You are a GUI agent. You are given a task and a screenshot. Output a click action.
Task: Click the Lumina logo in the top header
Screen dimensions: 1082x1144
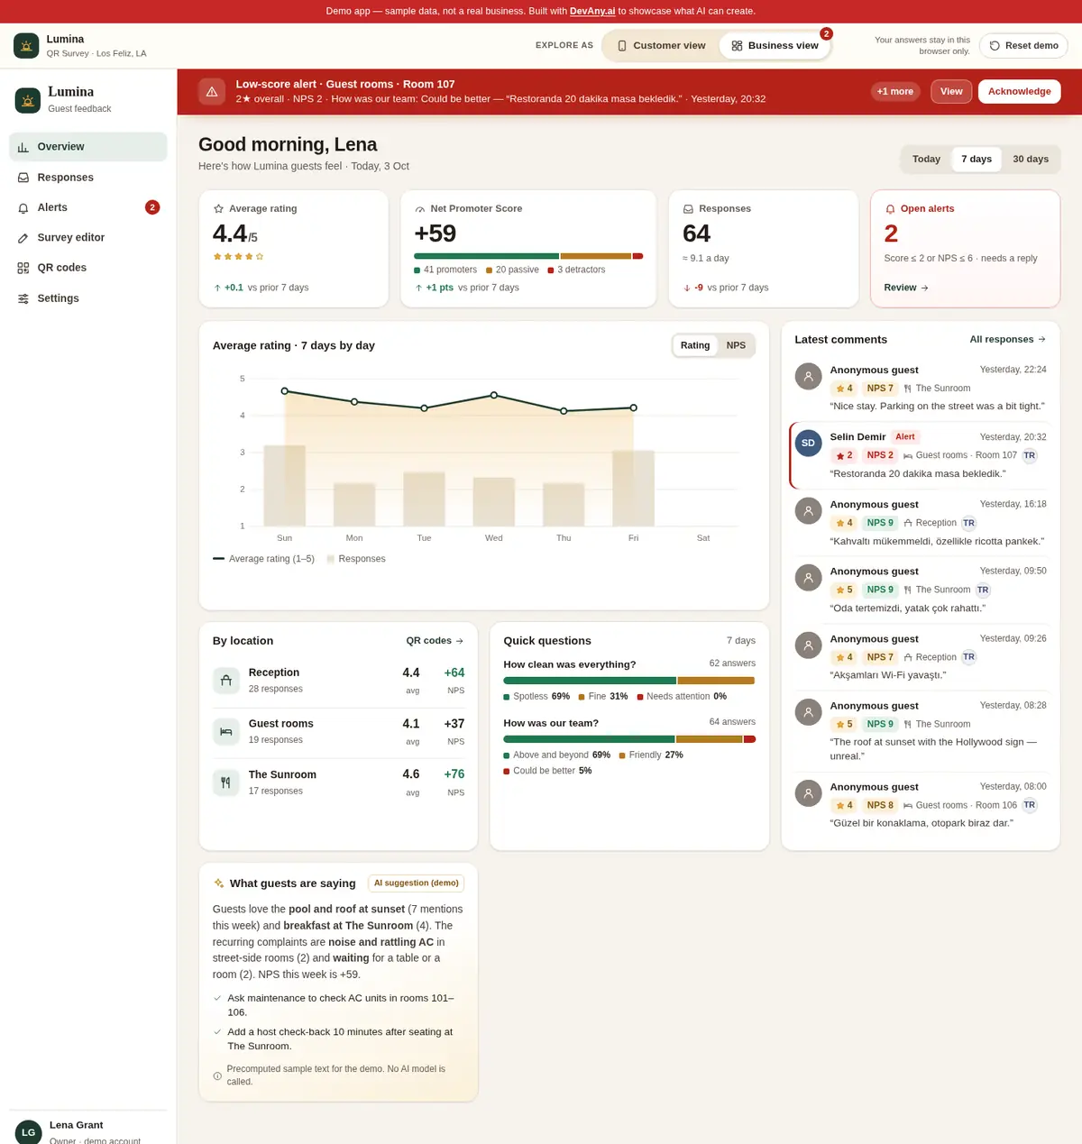coord(26,45)
